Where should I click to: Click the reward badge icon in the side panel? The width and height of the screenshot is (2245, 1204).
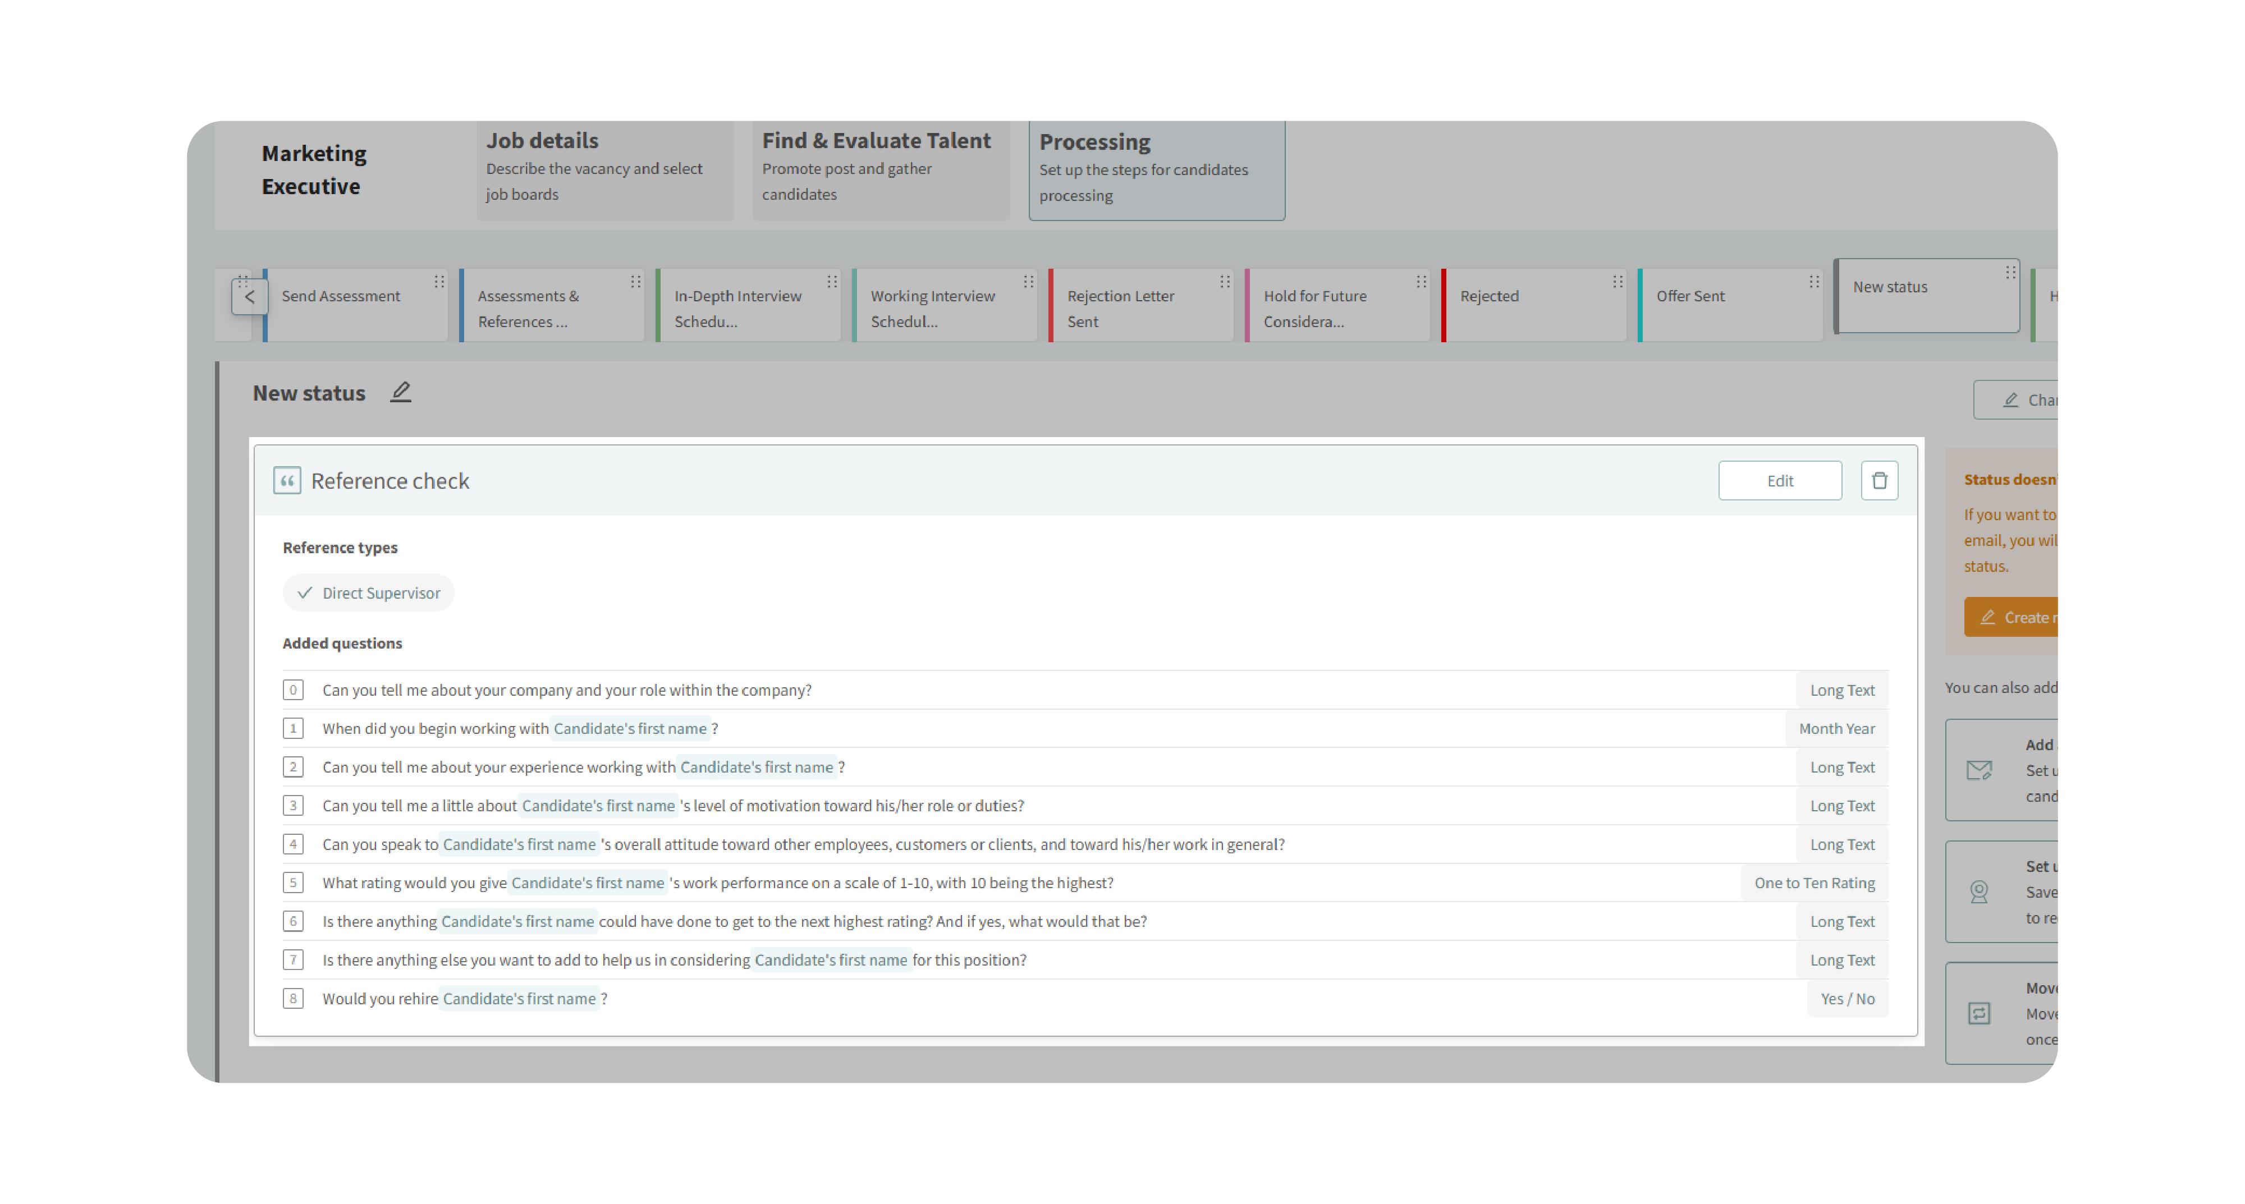[1978, 891]
